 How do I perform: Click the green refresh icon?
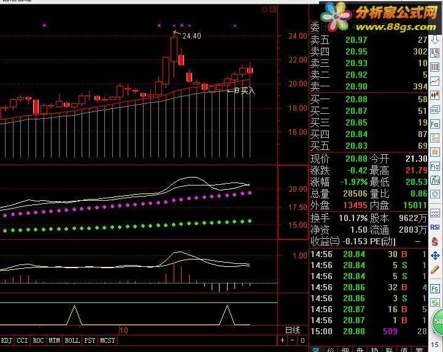[x=435, y=303]
